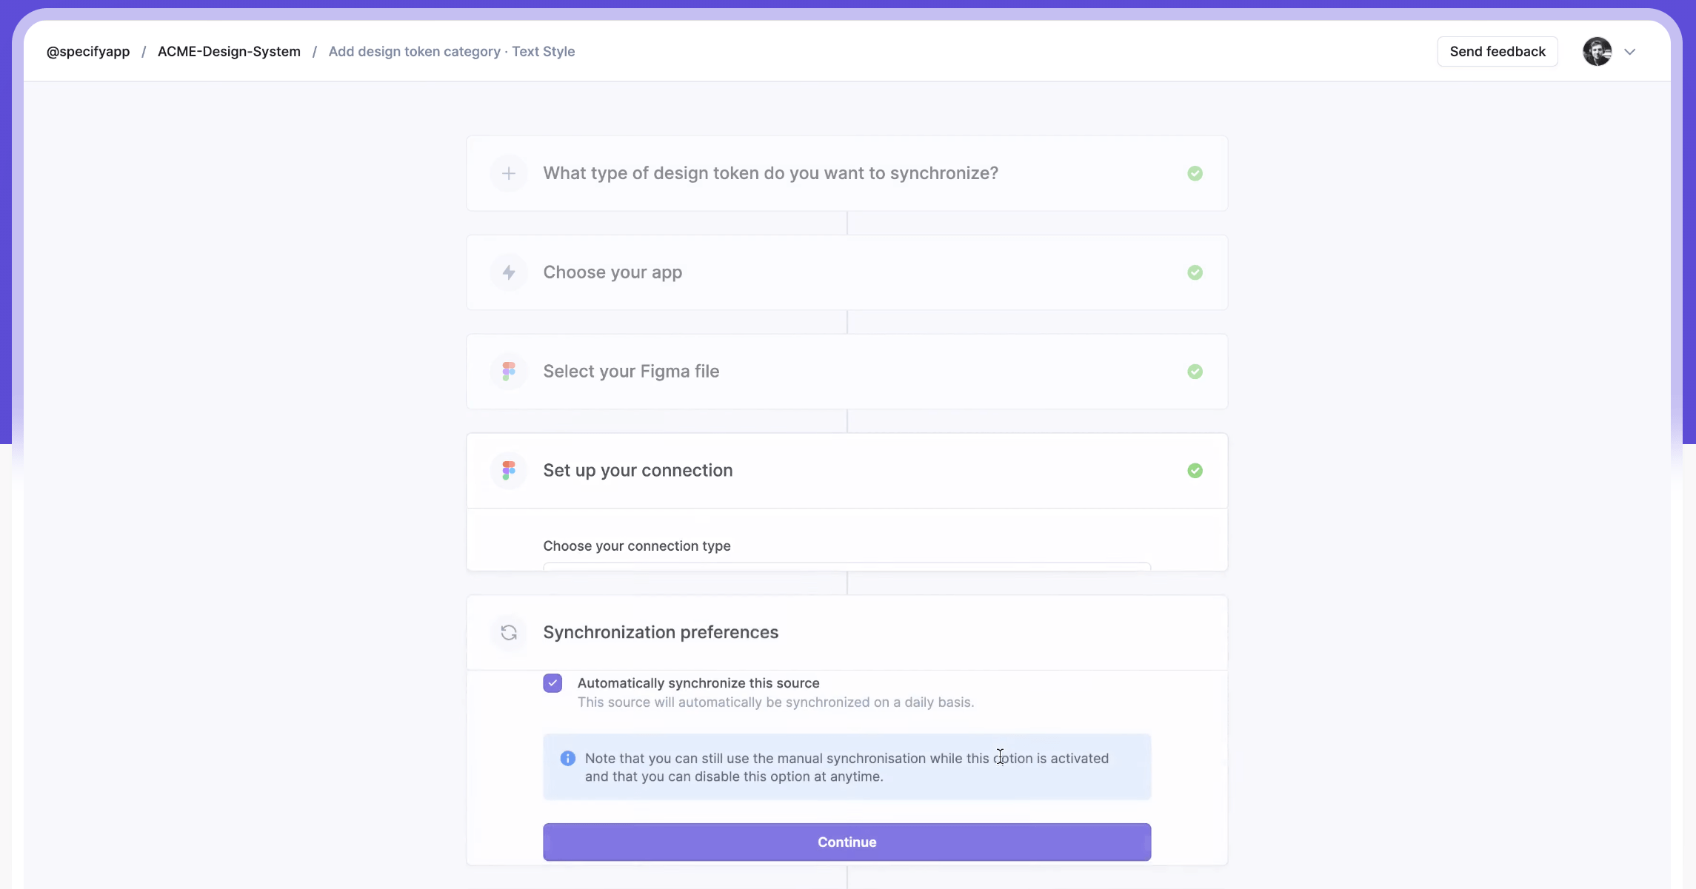Click the user avatar picture
Viewport: 1696px width, 889px height.
coord(1597,52)
